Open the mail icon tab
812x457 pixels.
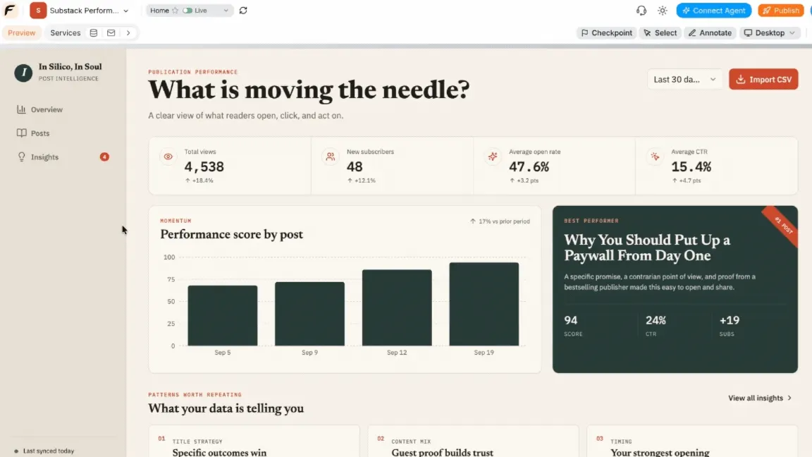point(111,32)
